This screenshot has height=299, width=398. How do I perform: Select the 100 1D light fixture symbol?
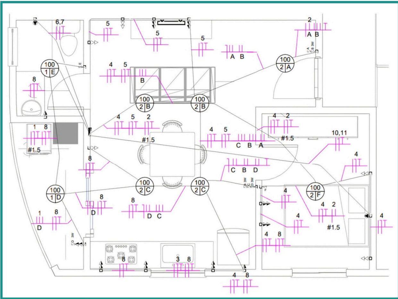[x=56, y=194]
